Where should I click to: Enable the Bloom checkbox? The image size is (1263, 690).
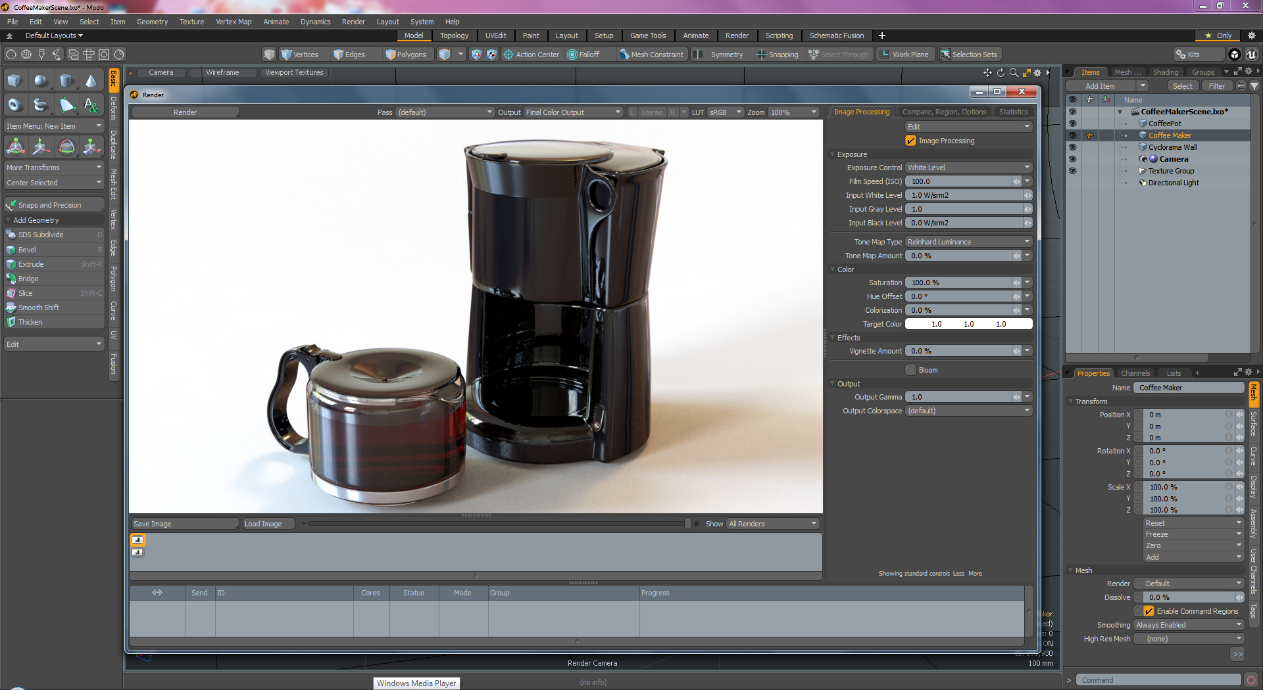coord(911,370)
